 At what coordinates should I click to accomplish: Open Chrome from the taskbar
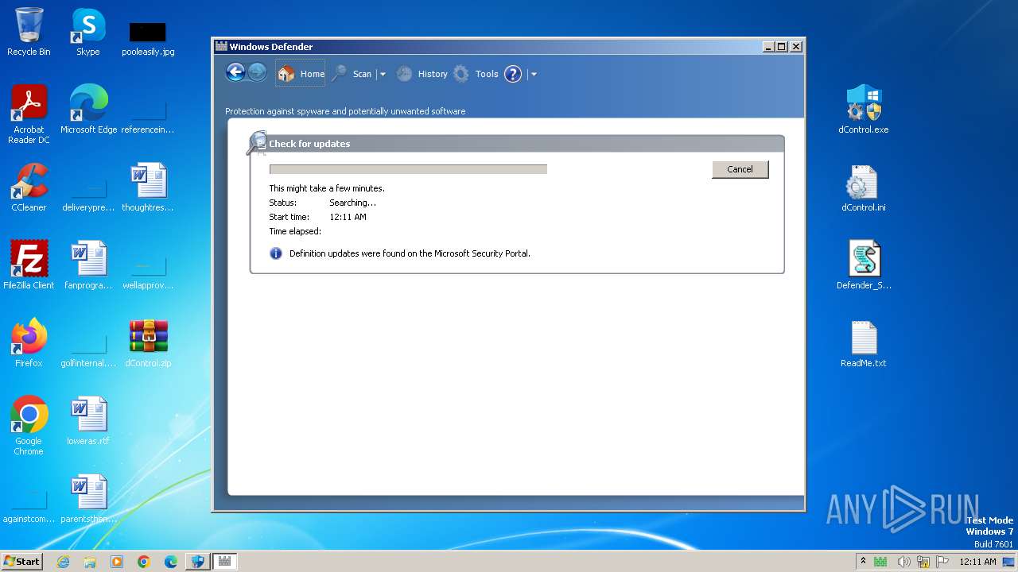(x=144, y=562)
